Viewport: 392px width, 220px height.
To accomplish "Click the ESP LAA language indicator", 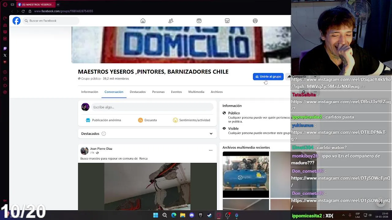I will point(358,215).
